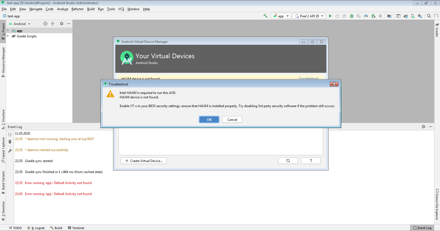
Task: Click Cancel in the Troubleshoot dialog
Action: (x=232, y=120)
